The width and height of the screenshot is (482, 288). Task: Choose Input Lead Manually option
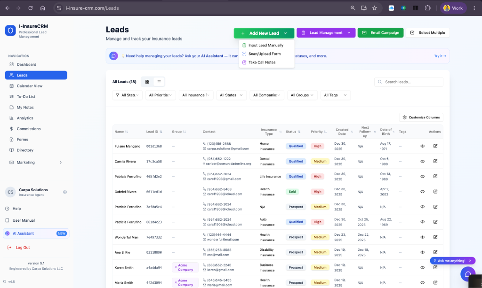266,45
